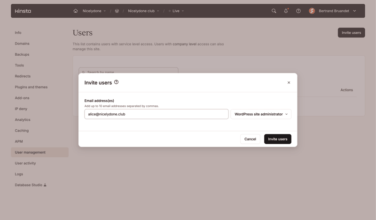
Task: Open Domains in sidebar
Action: pos(22,44)
